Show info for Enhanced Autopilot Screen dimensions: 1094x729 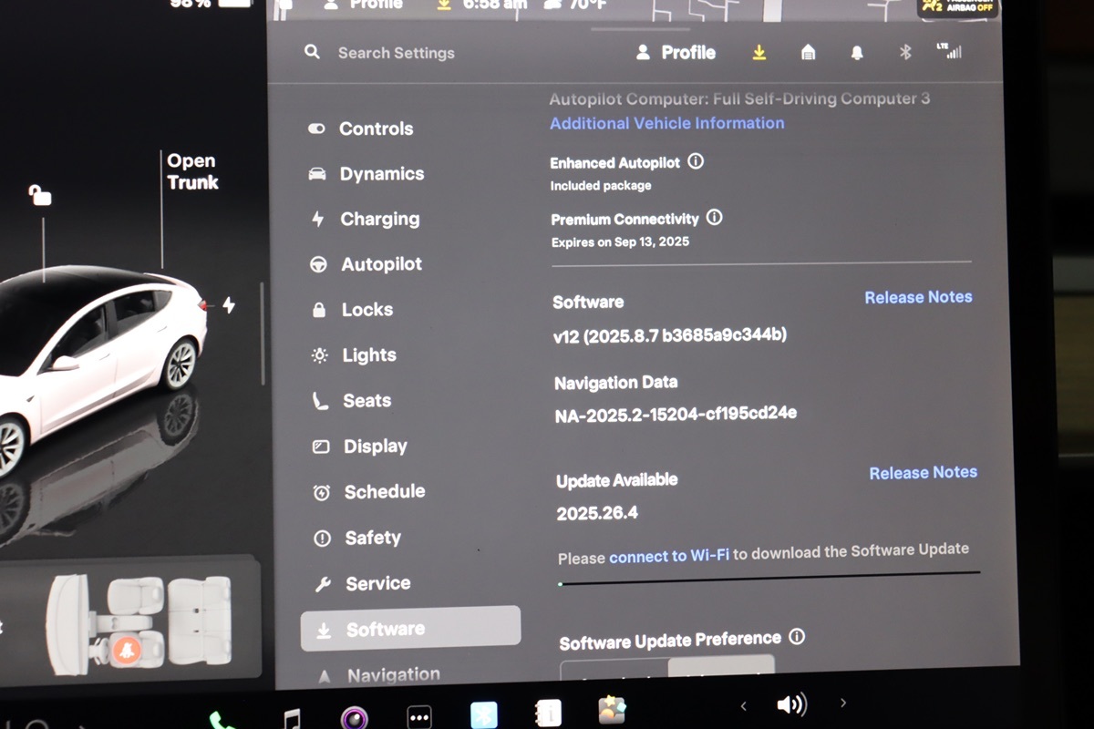[x=696, y=161]
